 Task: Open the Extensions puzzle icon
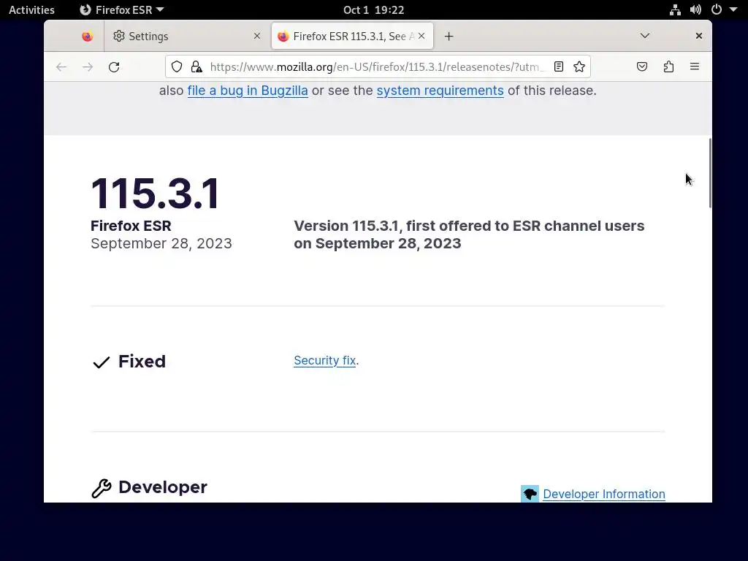(668, 66)
